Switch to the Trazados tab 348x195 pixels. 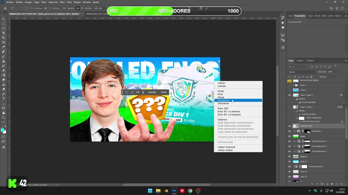click(310, 61)
